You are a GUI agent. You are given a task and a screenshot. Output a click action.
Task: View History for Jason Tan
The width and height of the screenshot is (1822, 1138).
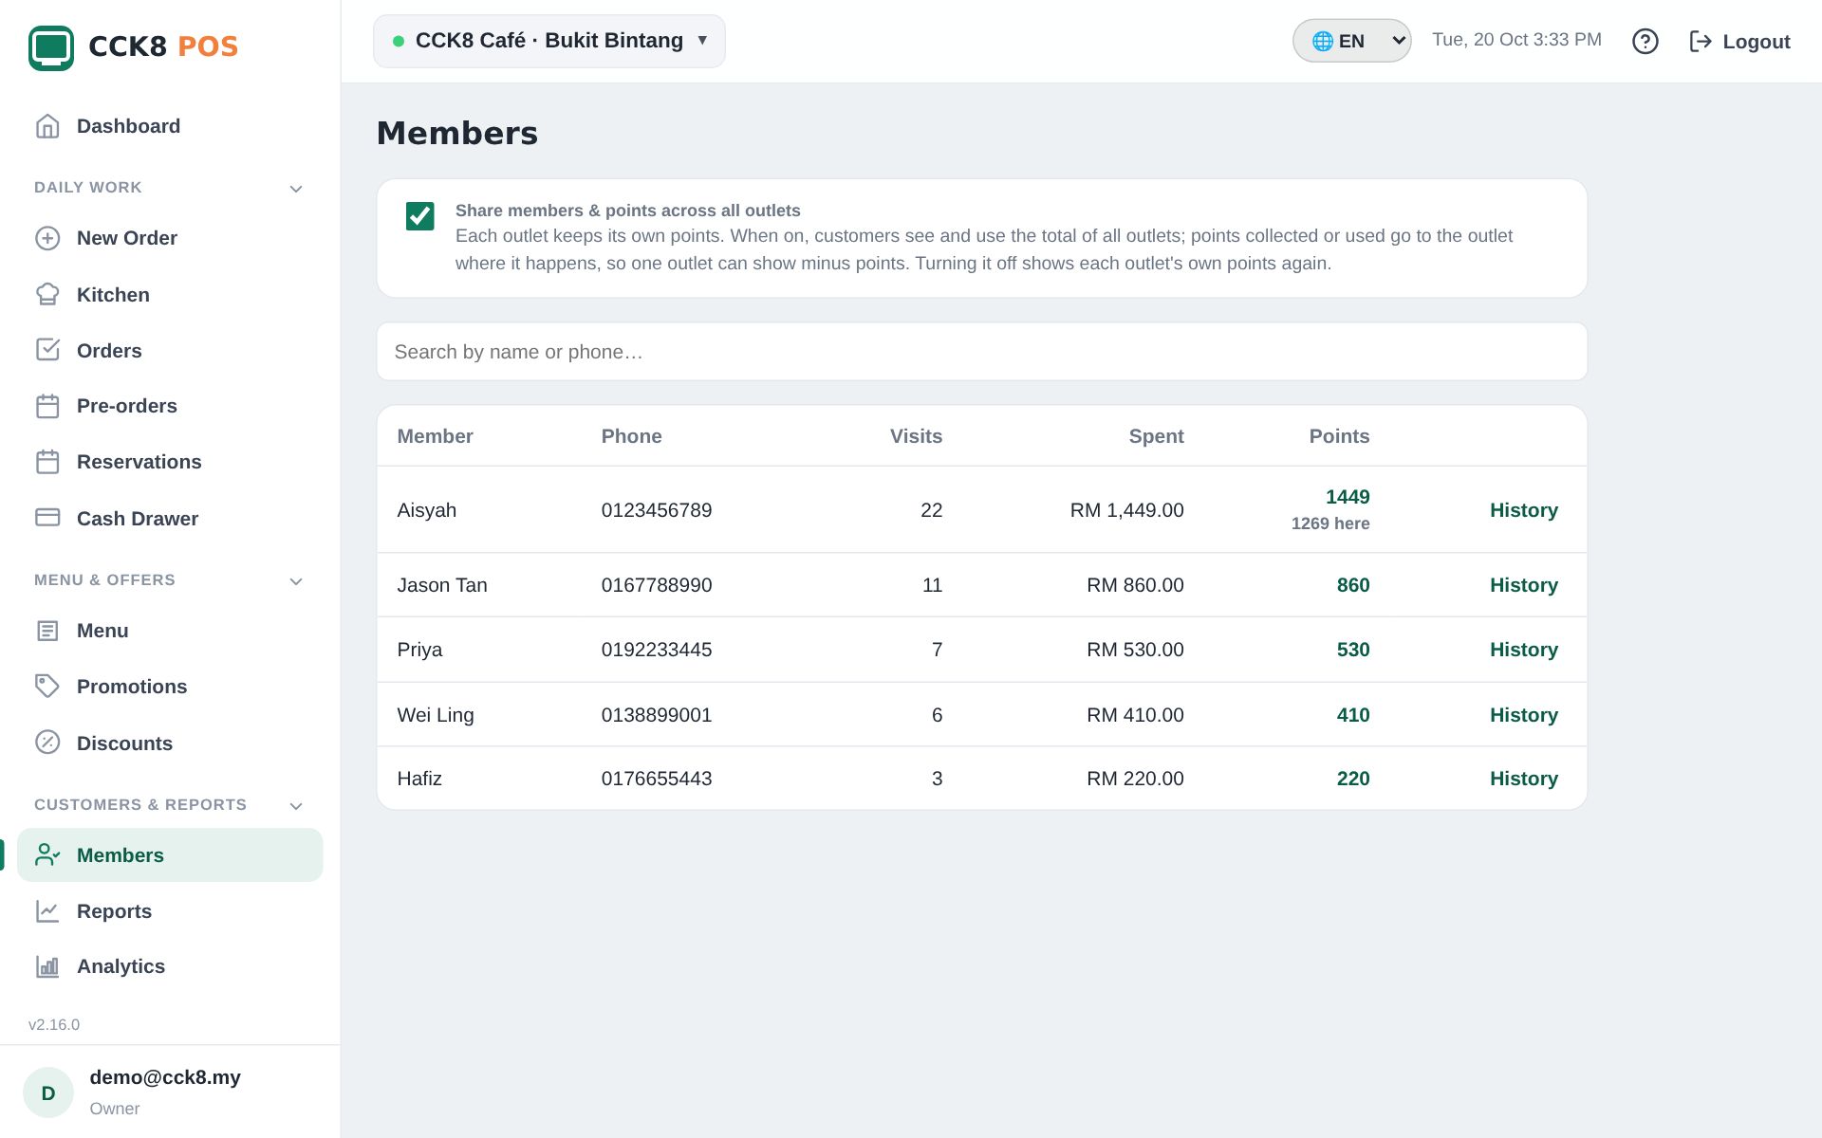click(1523, 585)
